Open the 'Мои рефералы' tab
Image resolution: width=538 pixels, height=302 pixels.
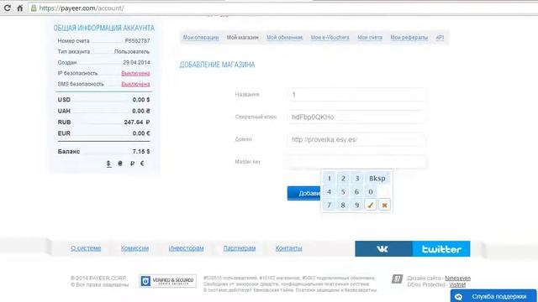pyautogui.click(x=409, y=37)
